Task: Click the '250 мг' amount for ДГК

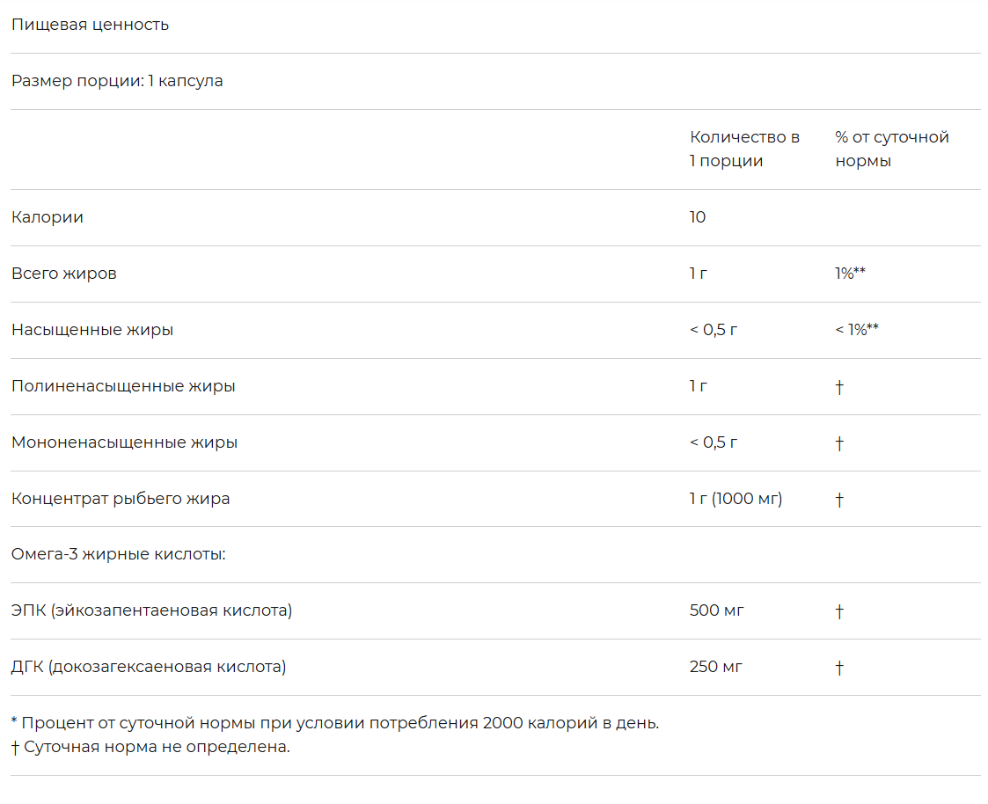Action: (x=716, y=667)
